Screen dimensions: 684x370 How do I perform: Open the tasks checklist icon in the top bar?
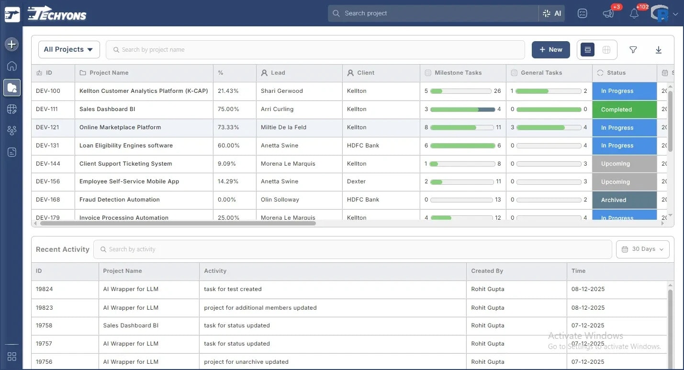tap(582, 13)
